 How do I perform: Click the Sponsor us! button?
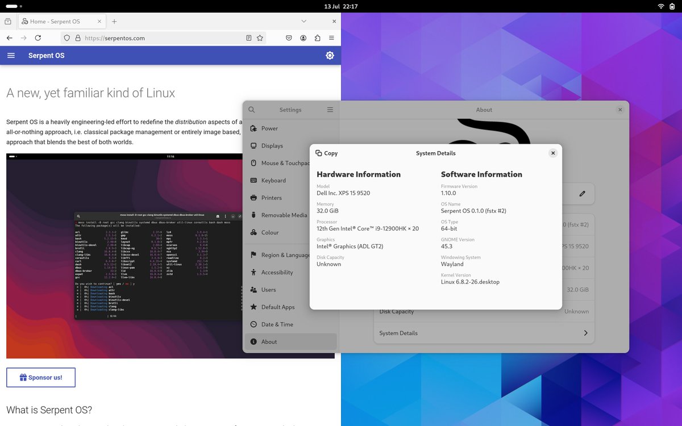tap(41, 377)
